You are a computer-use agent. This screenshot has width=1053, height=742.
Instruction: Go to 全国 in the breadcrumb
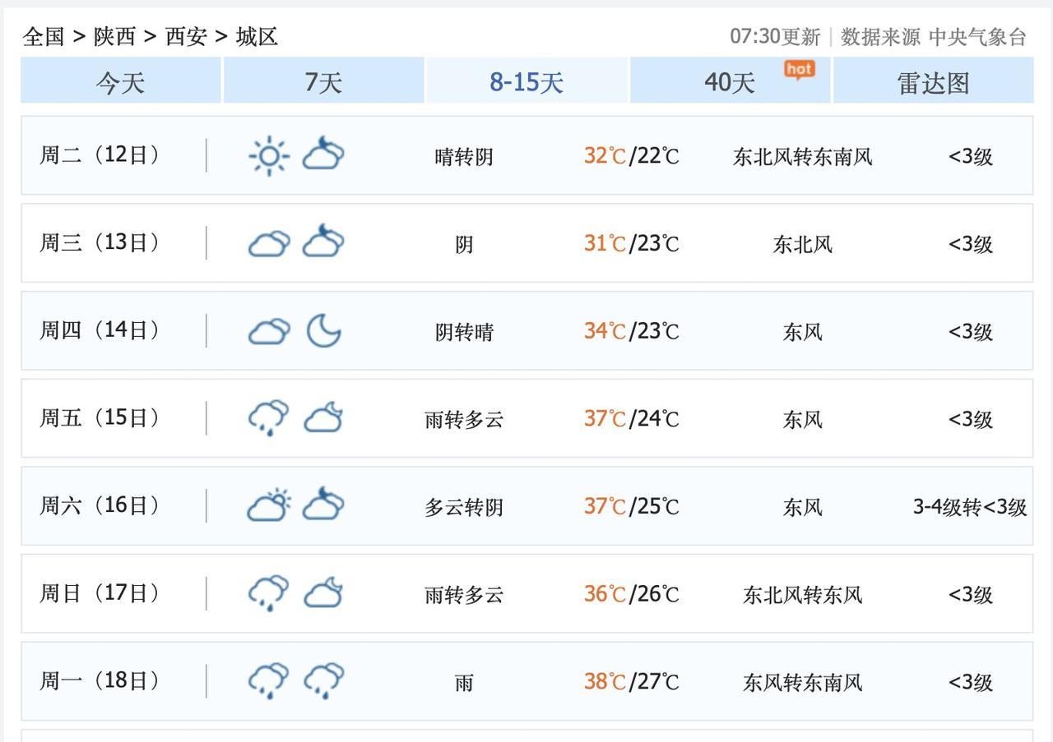tap(44, 36)
